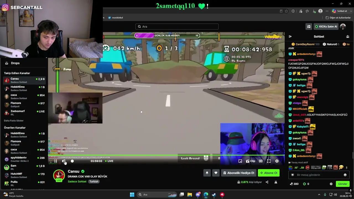Focus the Ara search box on Kick

(x=177, y=27)
